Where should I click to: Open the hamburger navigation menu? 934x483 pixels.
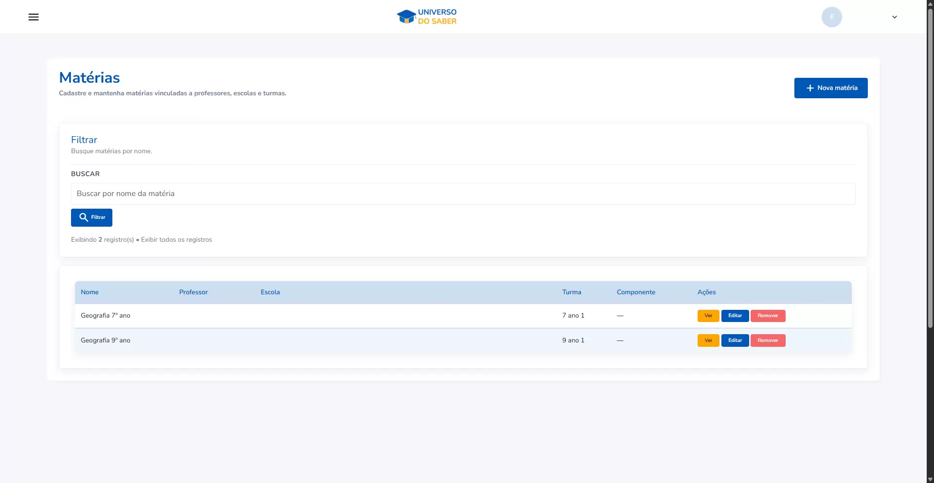tap(34, 17)
